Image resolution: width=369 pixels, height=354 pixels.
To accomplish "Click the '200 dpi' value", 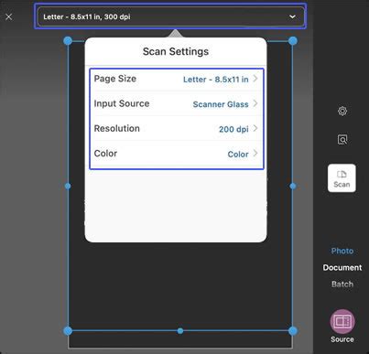I will 233,129.
